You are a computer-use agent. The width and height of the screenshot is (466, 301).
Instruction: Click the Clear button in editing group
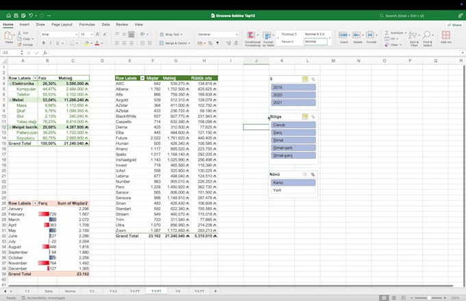(x=393, y=44)
